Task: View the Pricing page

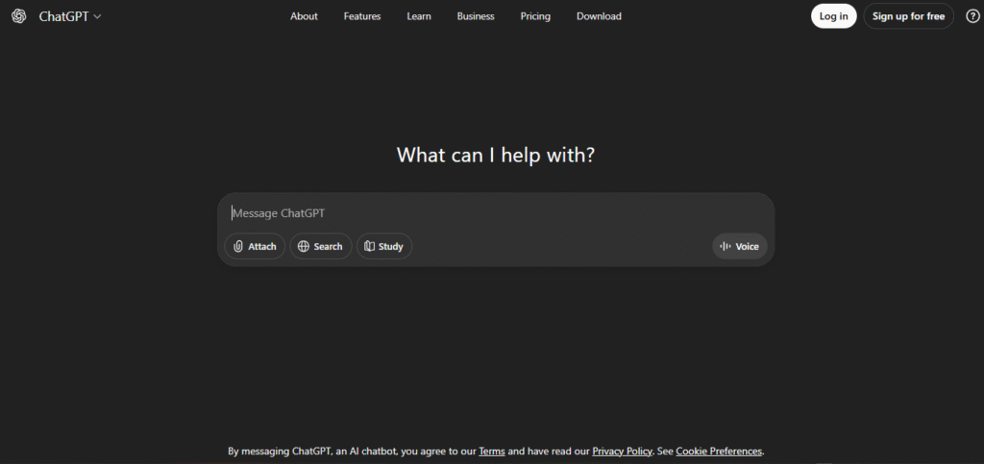Action: click(x=535, y=16)
